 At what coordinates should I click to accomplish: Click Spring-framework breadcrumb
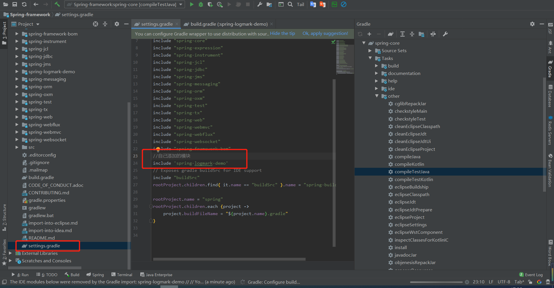click(x=30, y=14)
